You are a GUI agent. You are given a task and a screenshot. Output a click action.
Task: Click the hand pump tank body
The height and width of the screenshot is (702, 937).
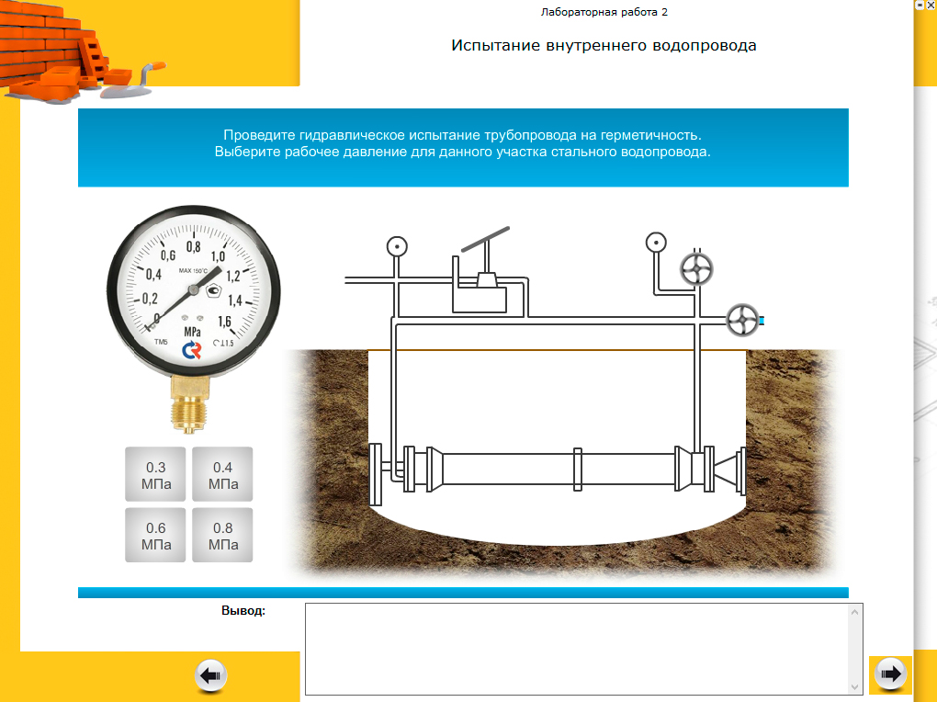pos(479,300)
